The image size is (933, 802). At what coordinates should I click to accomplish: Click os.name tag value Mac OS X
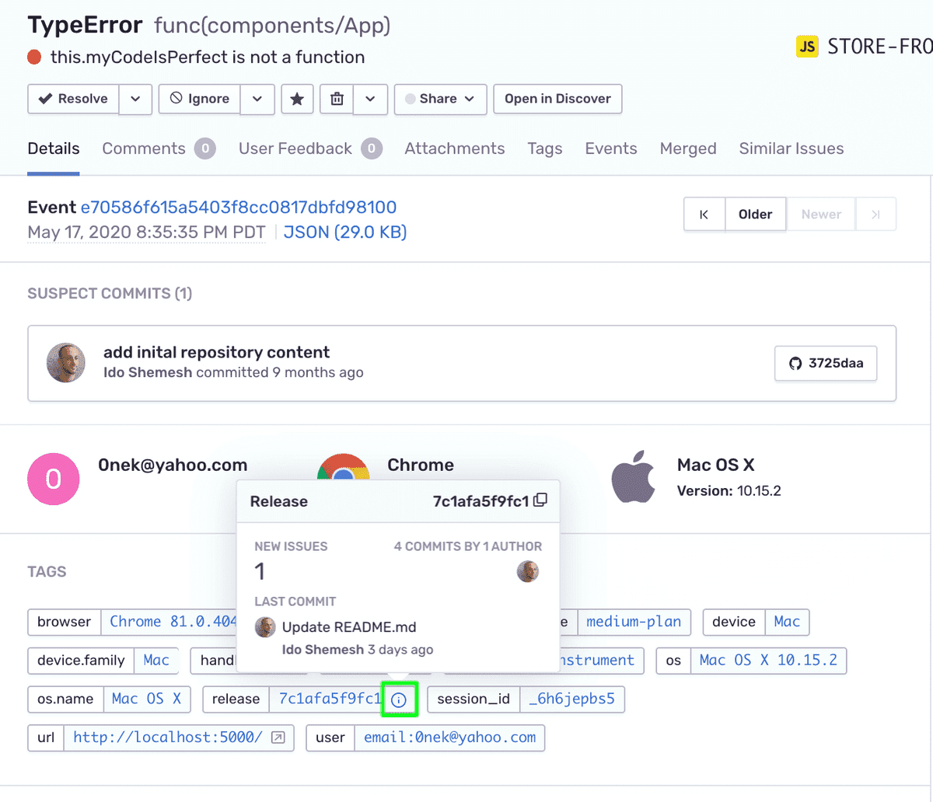click(x=146, y=699)
